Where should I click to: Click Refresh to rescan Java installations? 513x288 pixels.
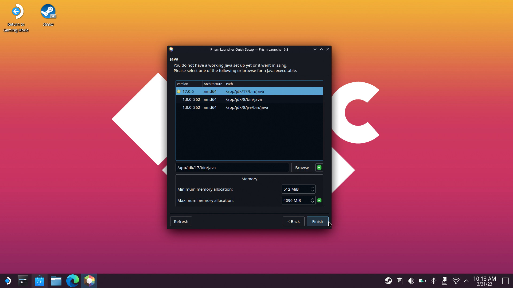(181, 222)
